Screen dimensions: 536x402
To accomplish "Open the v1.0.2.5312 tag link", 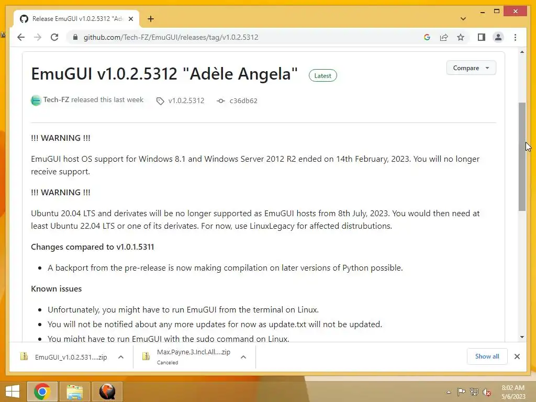I will (x=186, y=101).
